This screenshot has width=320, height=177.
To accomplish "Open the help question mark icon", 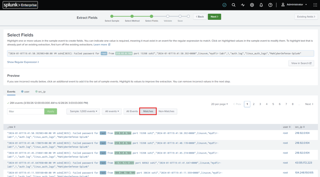I will click(x=270, y=5).
